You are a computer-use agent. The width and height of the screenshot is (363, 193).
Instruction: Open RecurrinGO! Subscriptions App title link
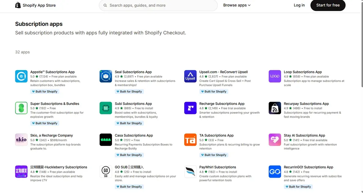click(x=308, y=167)
